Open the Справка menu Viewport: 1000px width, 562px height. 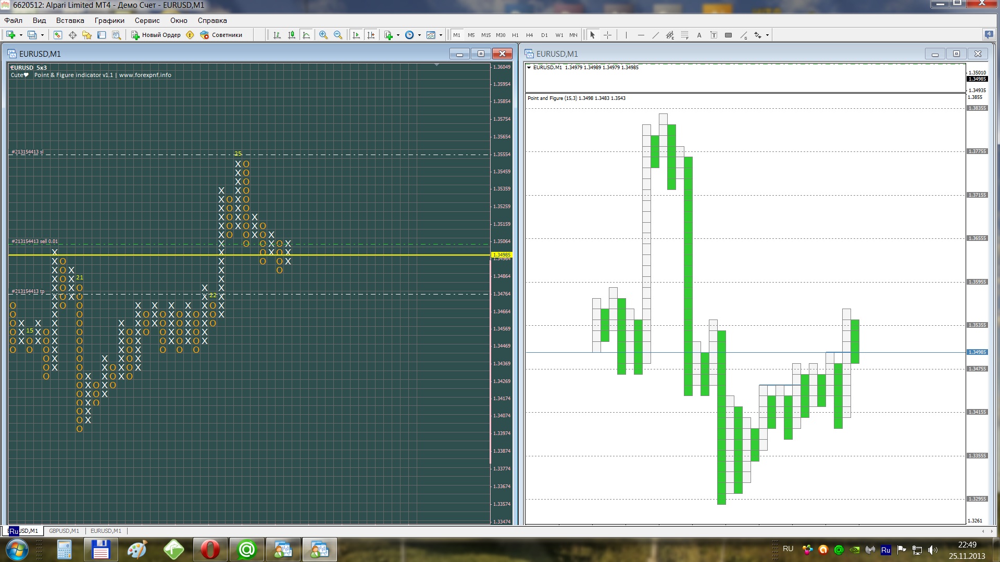pyautogui.click(x=212, y=20)
